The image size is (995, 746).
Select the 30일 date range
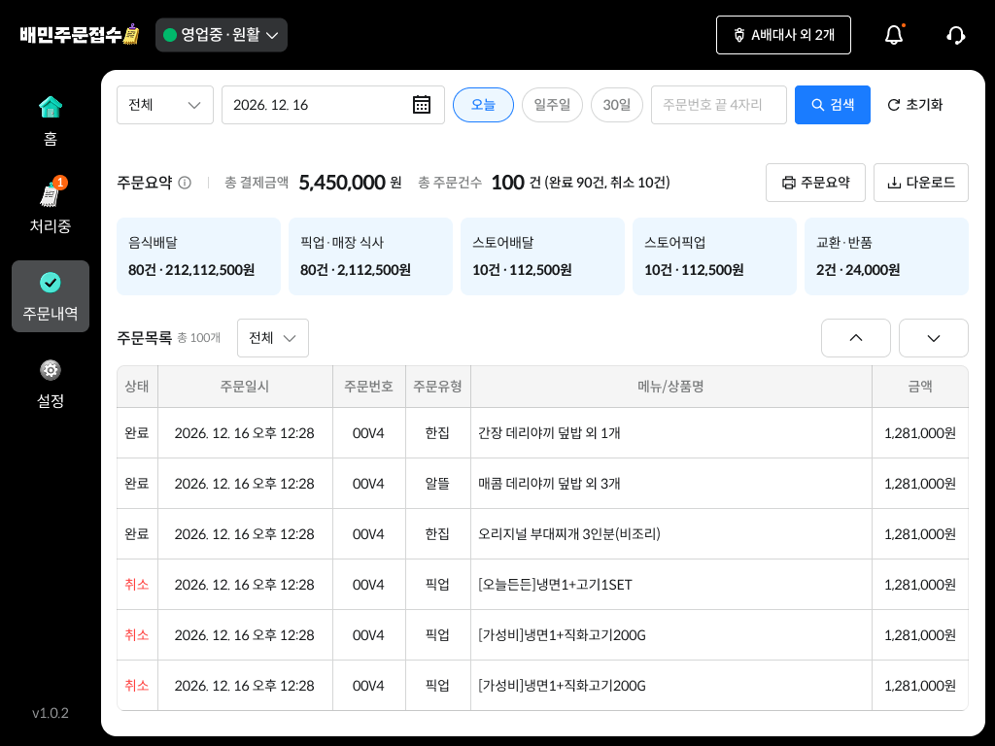pyautogui.click(x=617, y=105)
